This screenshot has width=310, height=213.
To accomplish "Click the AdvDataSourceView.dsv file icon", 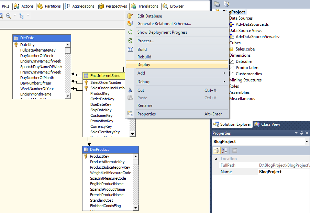I will [232, 36].
